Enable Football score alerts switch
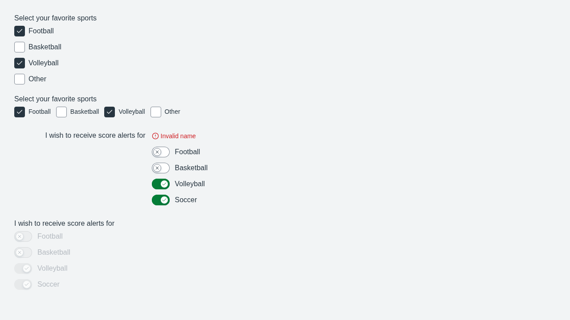The image size is (570, 320). tap(161, 152)
